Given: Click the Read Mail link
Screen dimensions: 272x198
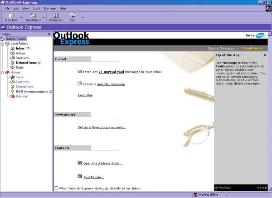Looking at the screenshot, I should 85,95.
